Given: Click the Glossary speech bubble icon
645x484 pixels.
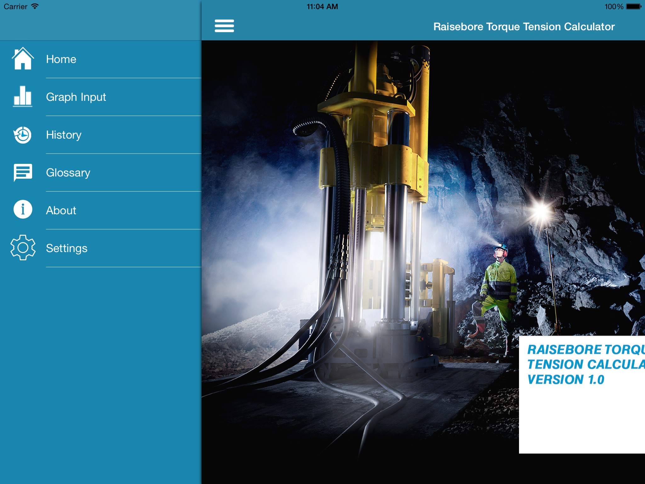Looking at the screenshot, I should 23,172.
